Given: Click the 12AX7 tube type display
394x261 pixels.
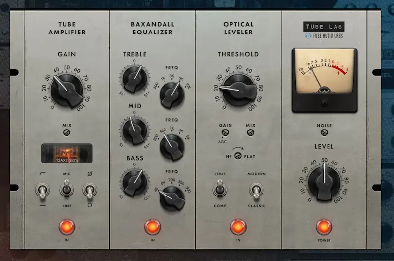Looking at the screenshot, I should click(66, 153).
